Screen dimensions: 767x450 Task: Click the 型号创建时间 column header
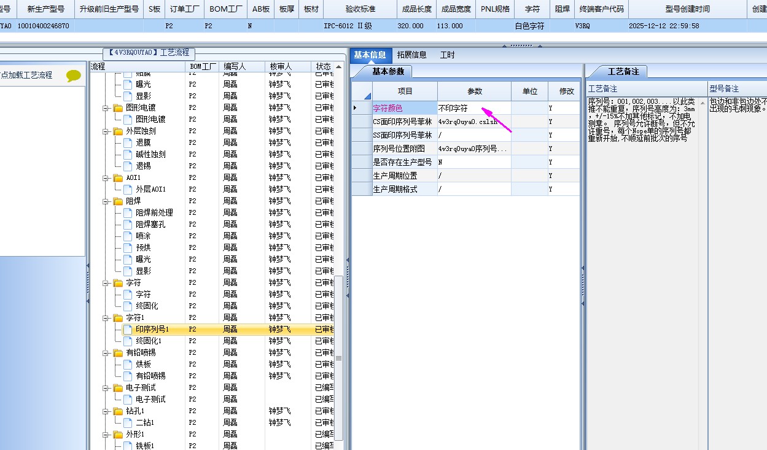tap(687, 9)
